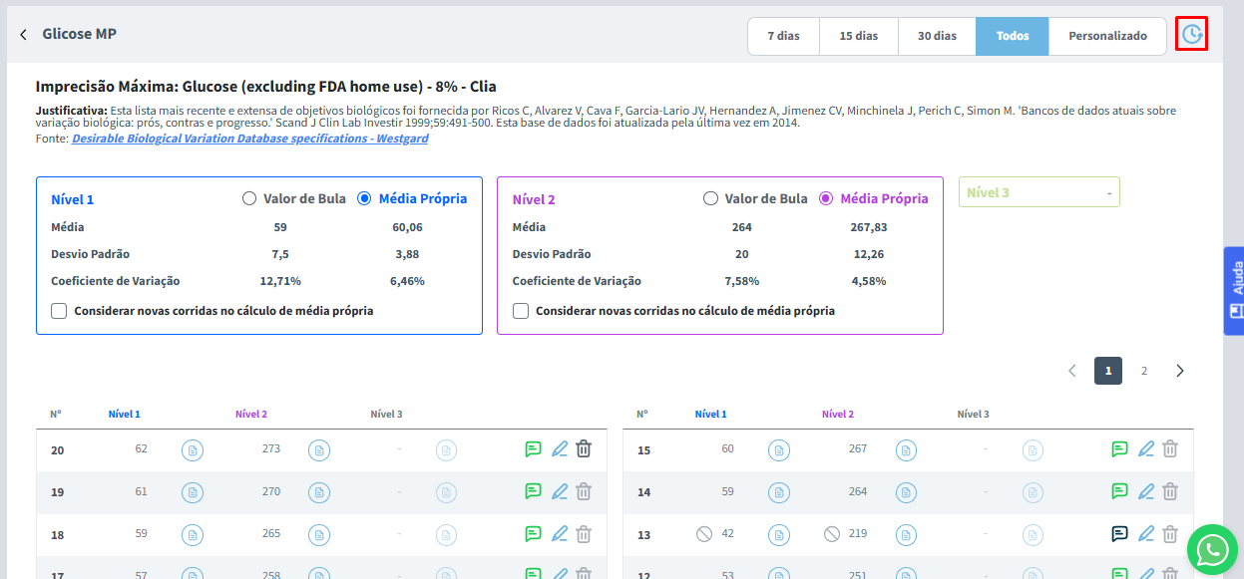Open the WhatsApp chat button
The height and width of the screenshot is (579, 1244).
tap(1212, 548)
